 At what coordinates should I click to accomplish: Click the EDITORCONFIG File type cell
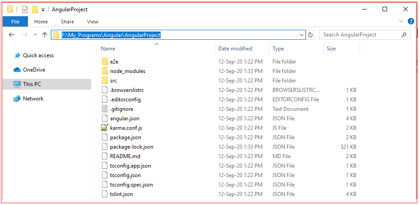pos(296,100)
